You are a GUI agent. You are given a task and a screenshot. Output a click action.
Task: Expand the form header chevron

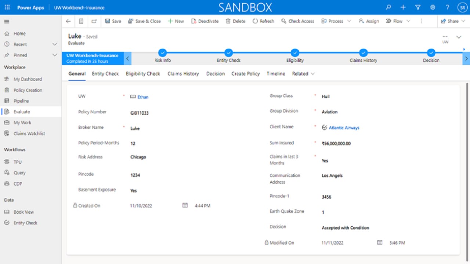[459, 37]
